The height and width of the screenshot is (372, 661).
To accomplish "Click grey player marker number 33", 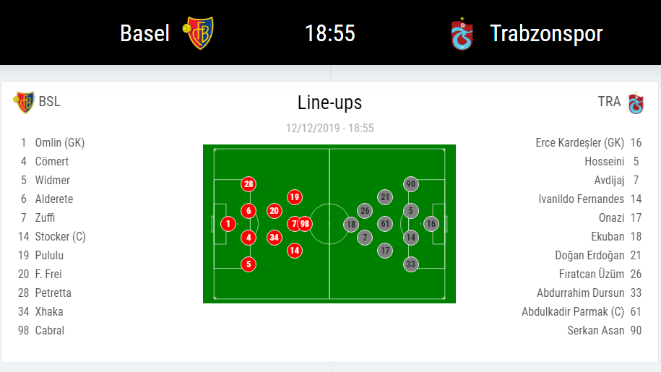I will [x=411, y=264].
